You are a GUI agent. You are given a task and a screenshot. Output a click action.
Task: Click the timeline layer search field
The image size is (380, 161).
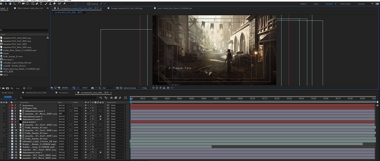[58, 98]
